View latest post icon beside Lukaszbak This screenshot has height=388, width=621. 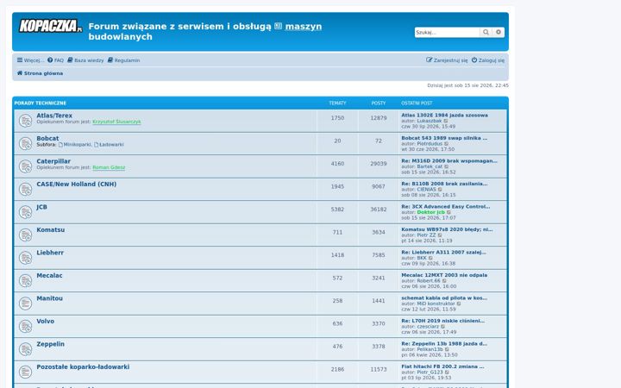tap(446, 122)
